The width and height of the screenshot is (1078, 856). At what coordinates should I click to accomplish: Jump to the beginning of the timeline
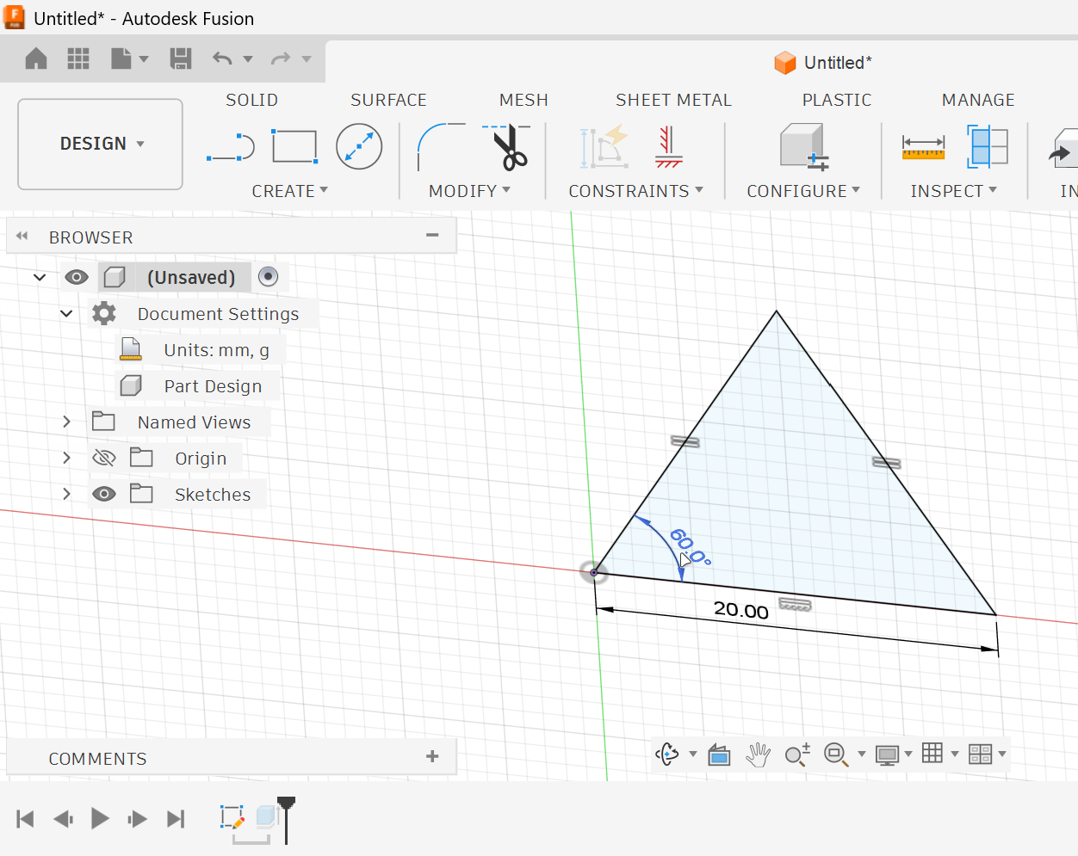click(x=25, y=819)
